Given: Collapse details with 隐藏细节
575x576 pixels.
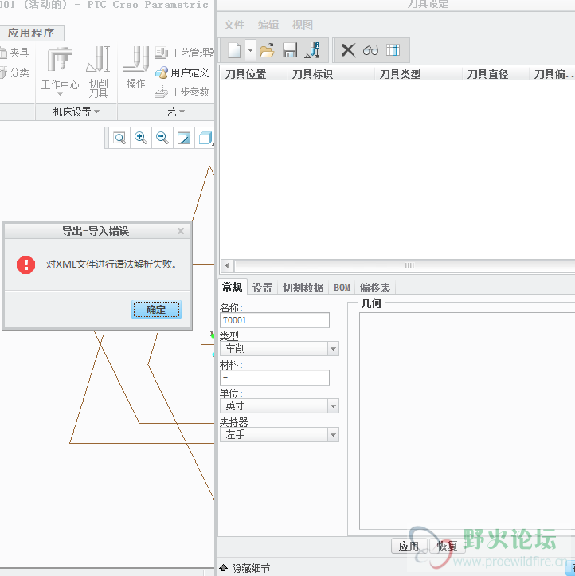Looking at the screenshot, I should (x=245, y=568).
